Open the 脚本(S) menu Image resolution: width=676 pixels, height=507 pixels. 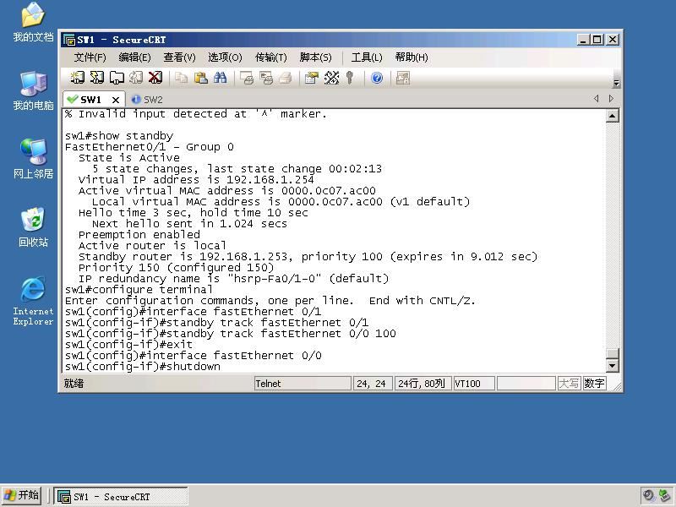click(x=315, y=57)
